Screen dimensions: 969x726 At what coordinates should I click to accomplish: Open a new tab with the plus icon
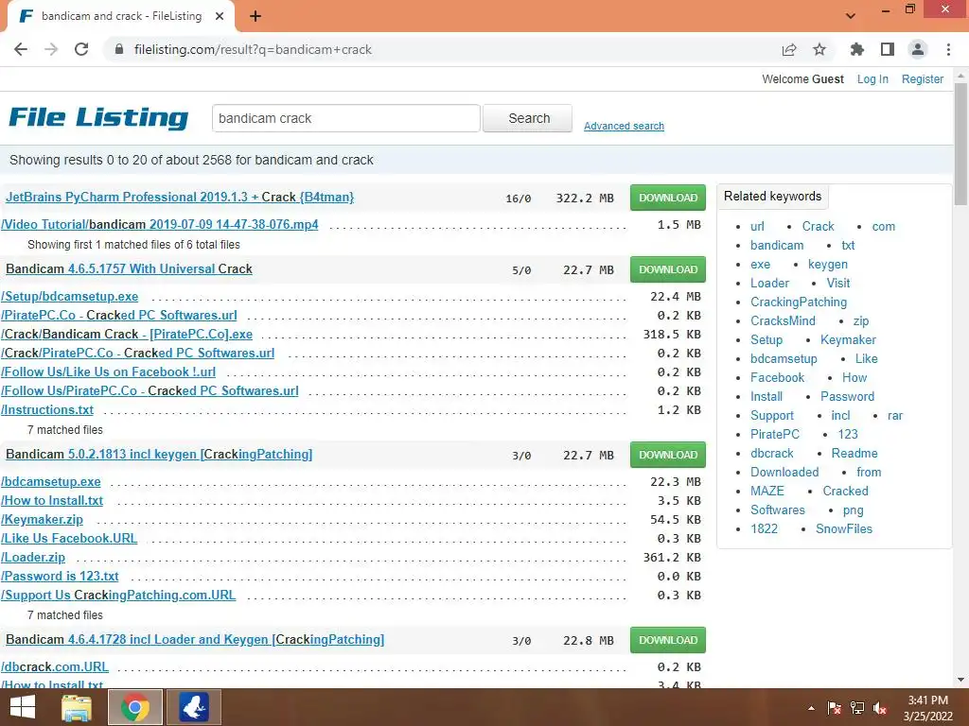[255, 16]
